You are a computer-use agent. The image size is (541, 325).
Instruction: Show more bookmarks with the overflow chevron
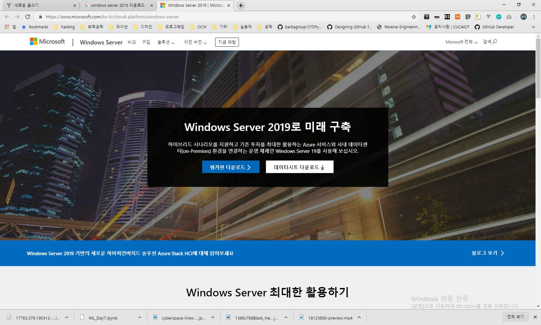click(534, 27)
